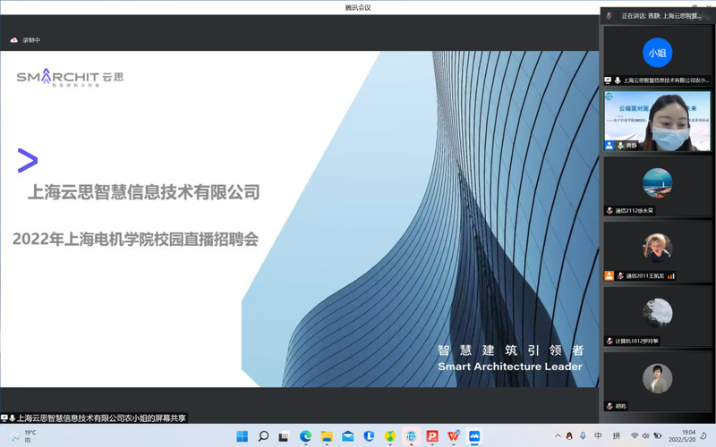The image size is (716, 447).
Task: Click the 通信2011王凯龙 participant tile
Action: coord(658,251)
